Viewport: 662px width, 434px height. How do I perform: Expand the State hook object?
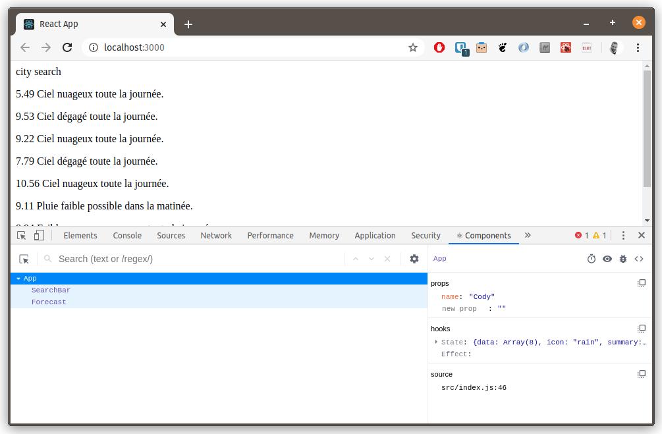coord(436,342)
